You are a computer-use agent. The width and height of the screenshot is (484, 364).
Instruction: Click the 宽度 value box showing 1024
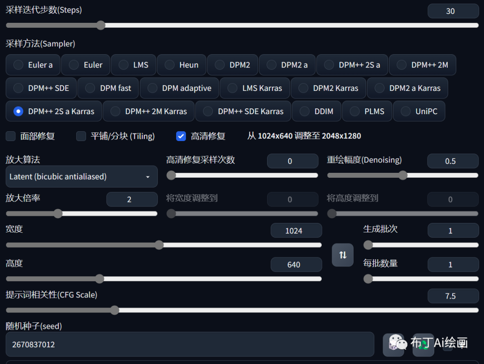pyautogui.click(x=296, y=231)
